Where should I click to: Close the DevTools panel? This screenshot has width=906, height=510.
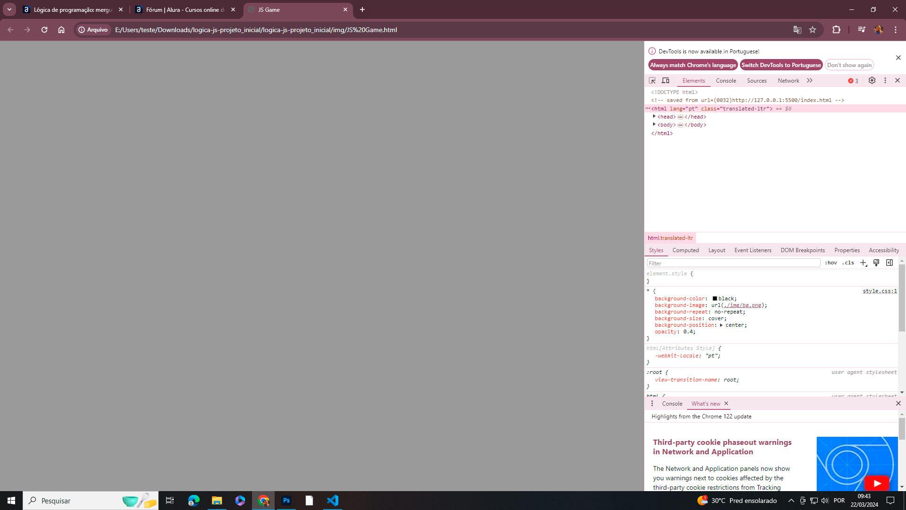tap(898, 81)
